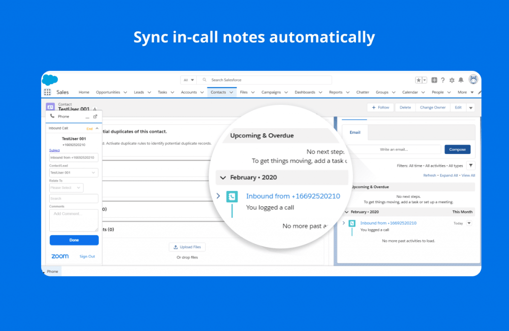Click the blue Done button in the call panel
Screen dimensions: 509x331
pyautogui.click(x=74, y=240)
